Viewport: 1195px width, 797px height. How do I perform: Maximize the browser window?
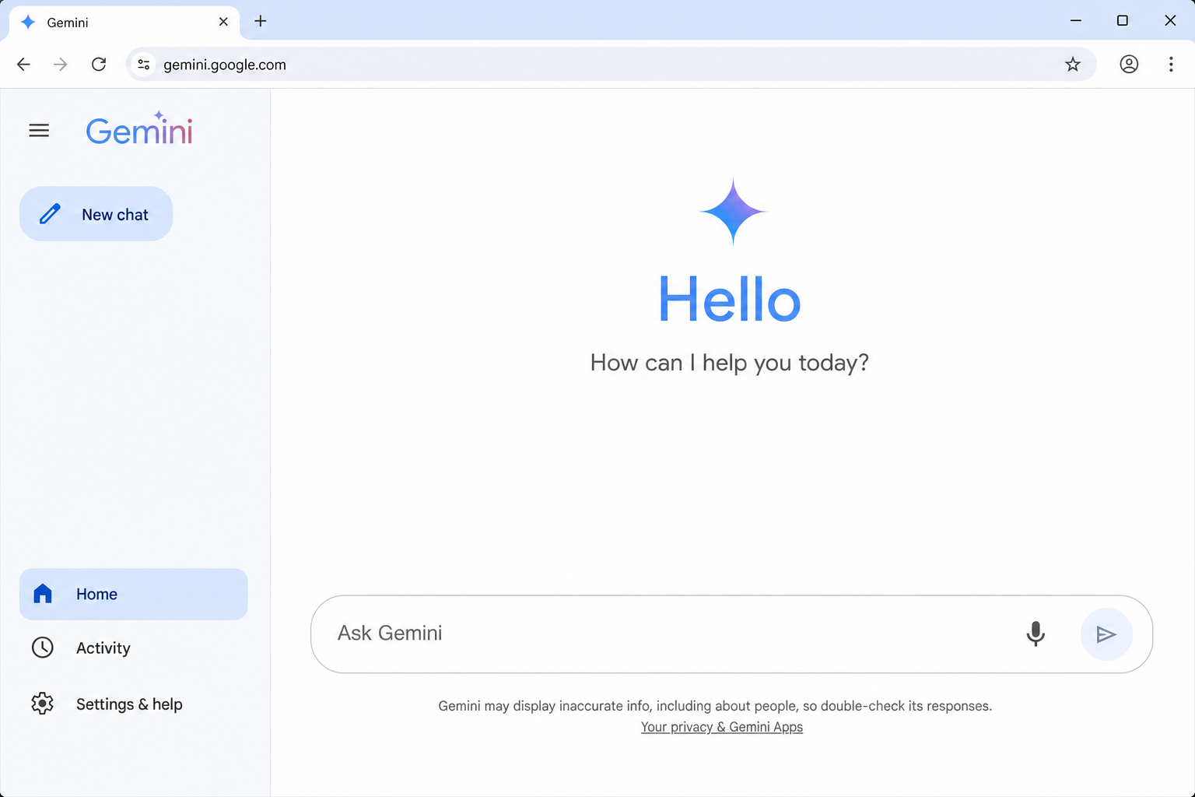pyautogui.click(x=1123, y=21)
